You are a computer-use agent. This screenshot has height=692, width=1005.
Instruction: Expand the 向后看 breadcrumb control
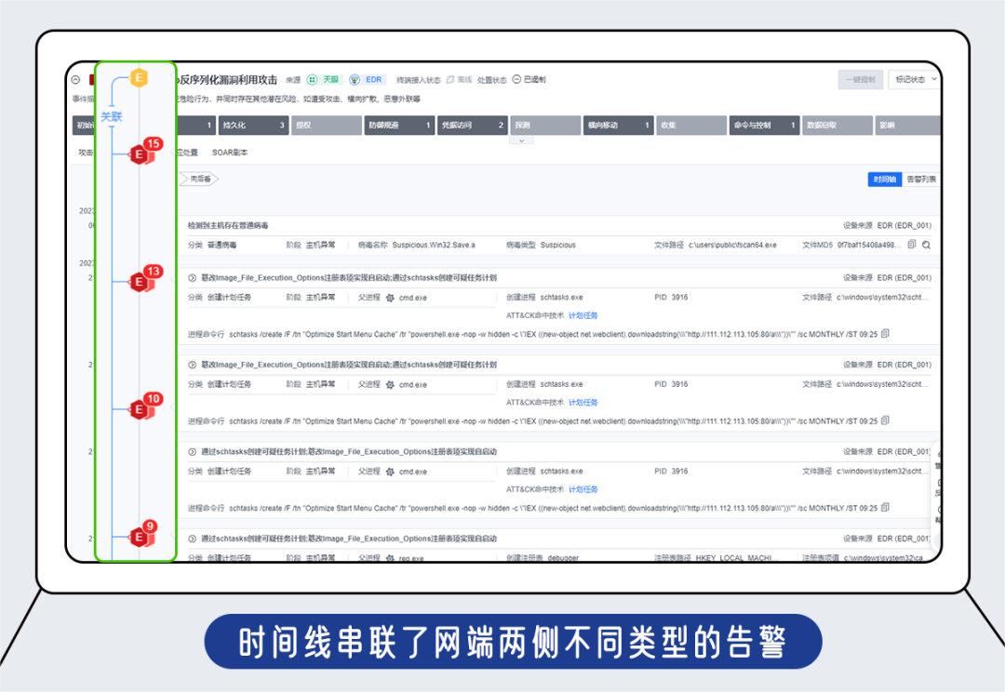(x=200, y=180)
